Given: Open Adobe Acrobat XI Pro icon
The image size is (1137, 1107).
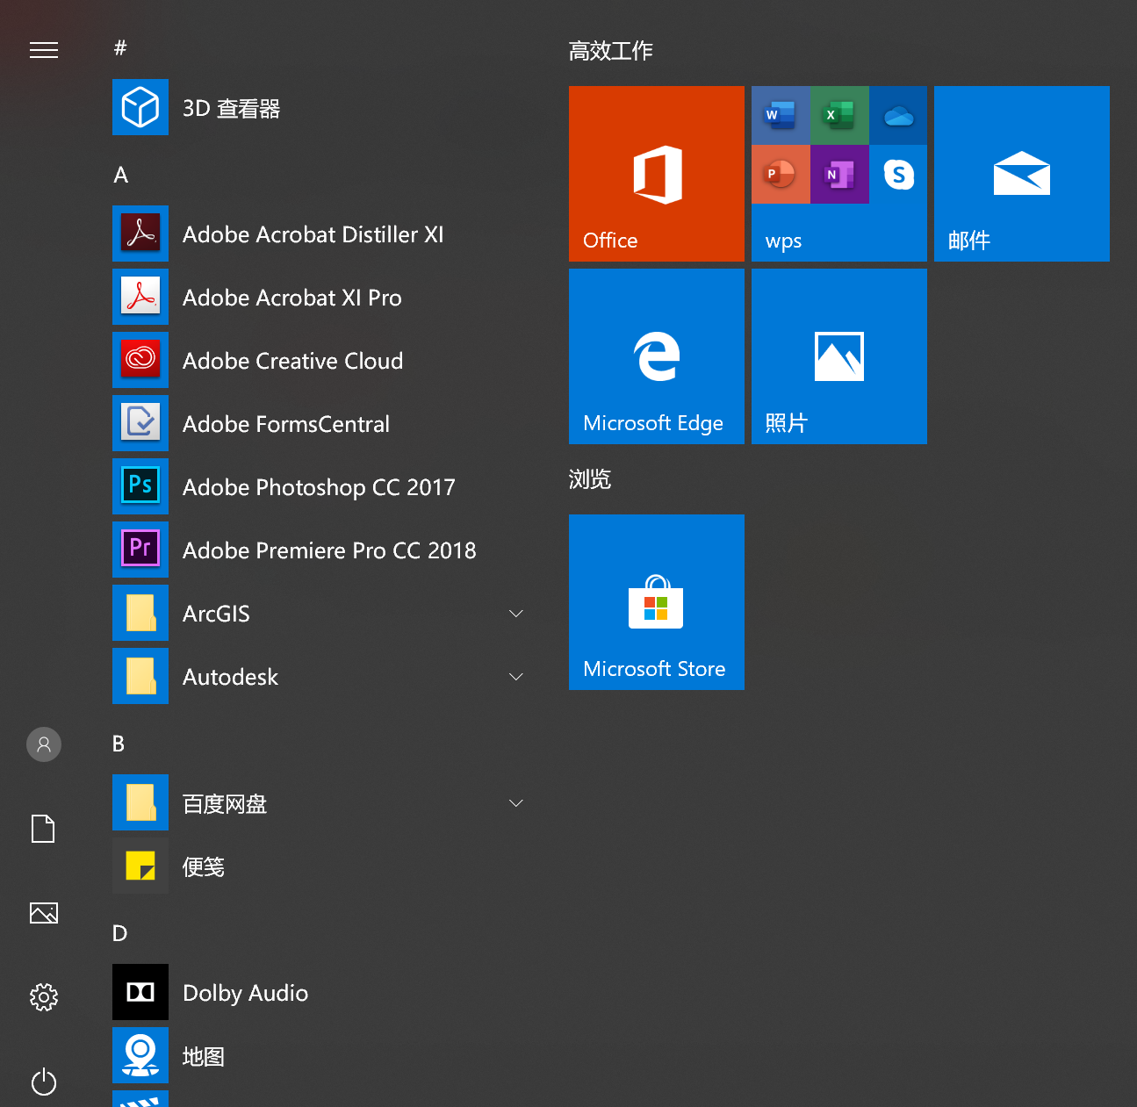Looking at the screenshot, I should [140, 297].
